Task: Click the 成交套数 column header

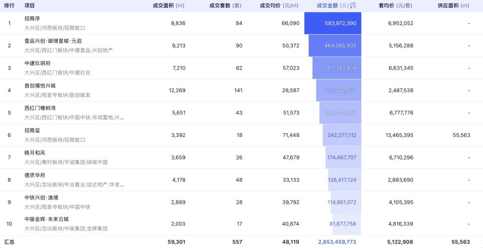Action: pyautogui.click(x=226, y=6)
